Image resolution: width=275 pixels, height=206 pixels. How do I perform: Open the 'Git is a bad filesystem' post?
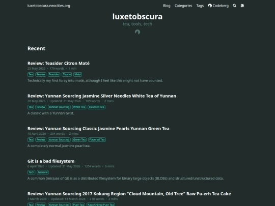pos(51,161)
